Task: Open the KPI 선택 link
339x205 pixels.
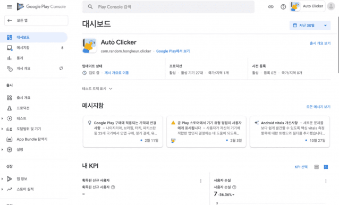Action: coord(301,167)
